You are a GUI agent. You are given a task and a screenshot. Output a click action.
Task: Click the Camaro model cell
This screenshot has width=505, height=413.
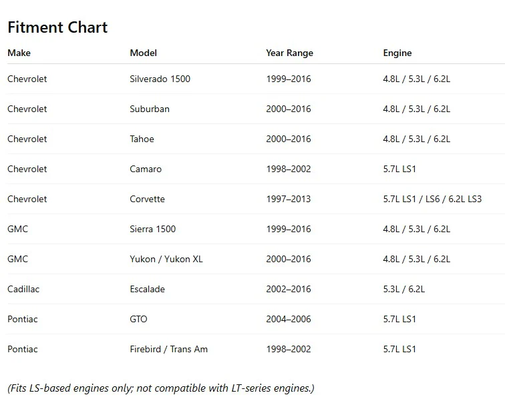click(x=146, y=169)
